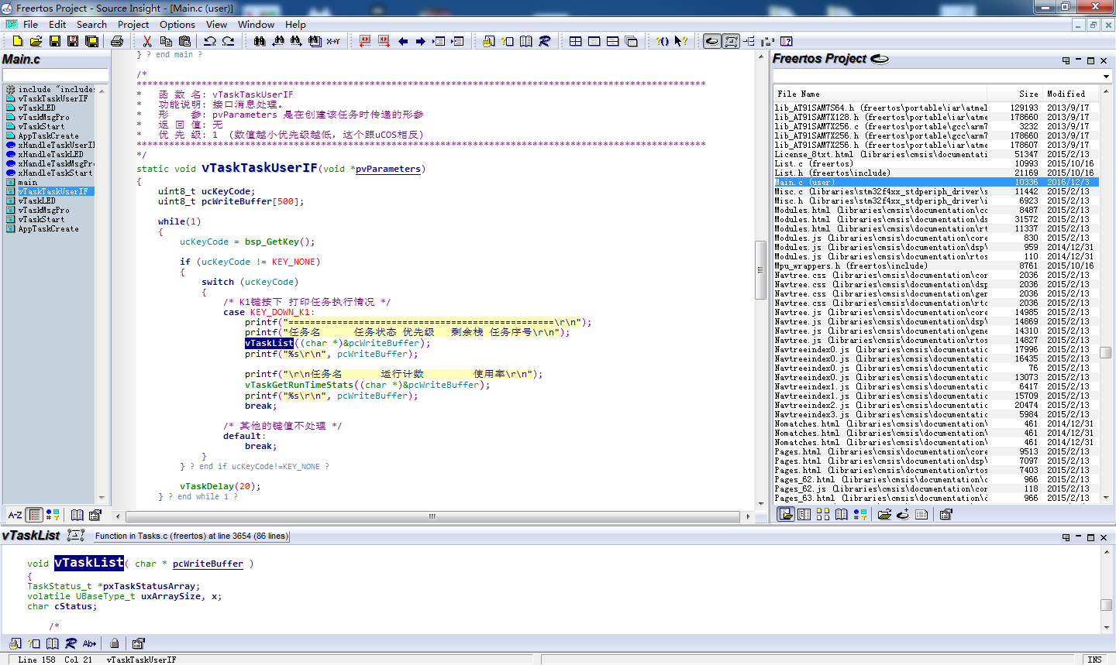
Task: Click the Replace X-to-Y icon
Action: [x=333, y=41]
